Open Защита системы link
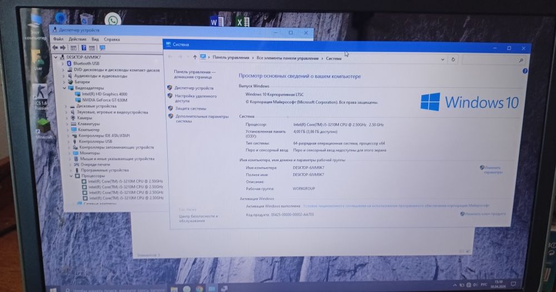 click(x=190, y=108)
